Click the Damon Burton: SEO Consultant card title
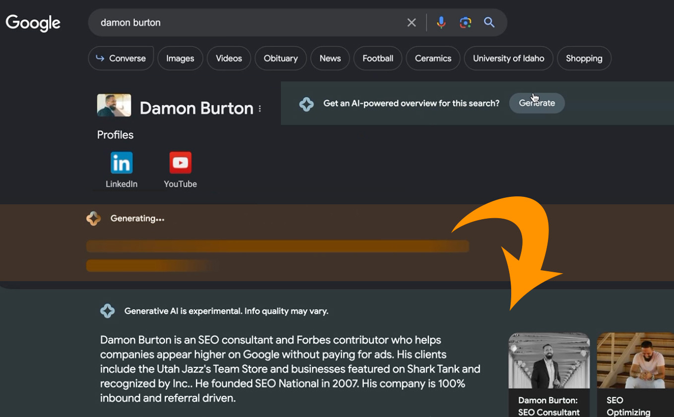674x417 pixels. point(549,406)
